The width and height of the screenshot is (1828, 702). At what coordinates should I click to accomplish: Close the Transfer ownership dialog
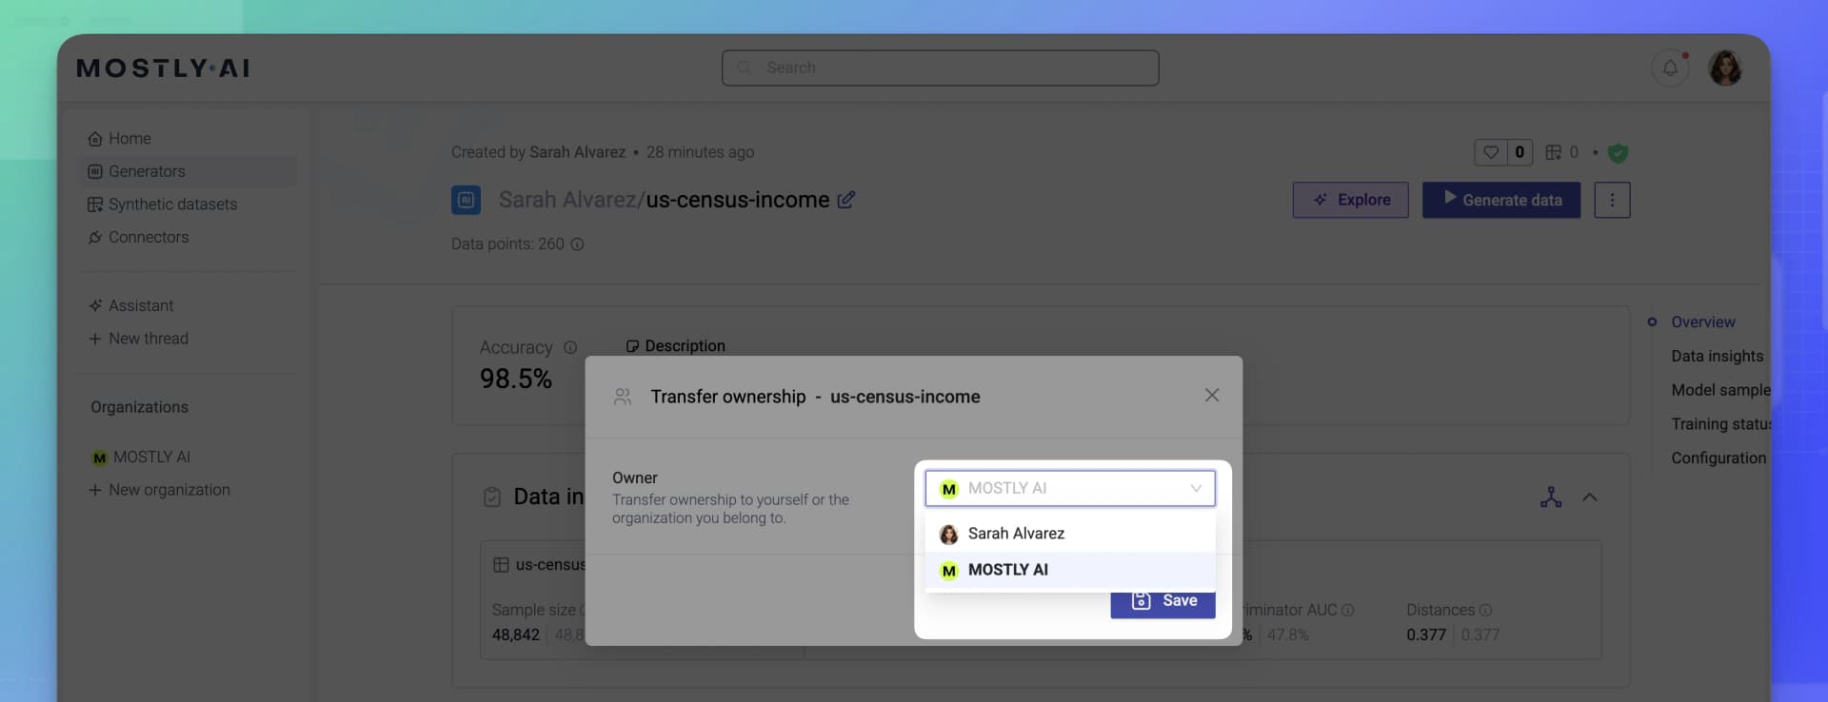pyautogui.click(x=1212, y=395)
